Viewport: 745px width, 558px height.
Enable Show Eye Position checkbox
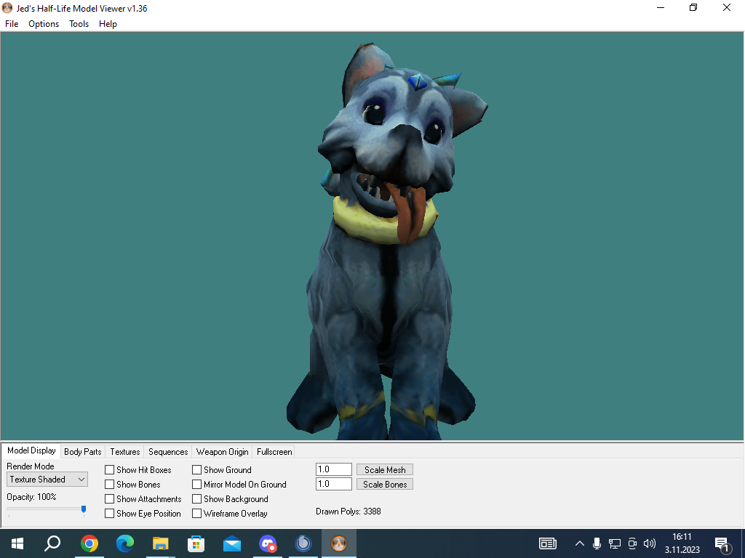(109, 514)
